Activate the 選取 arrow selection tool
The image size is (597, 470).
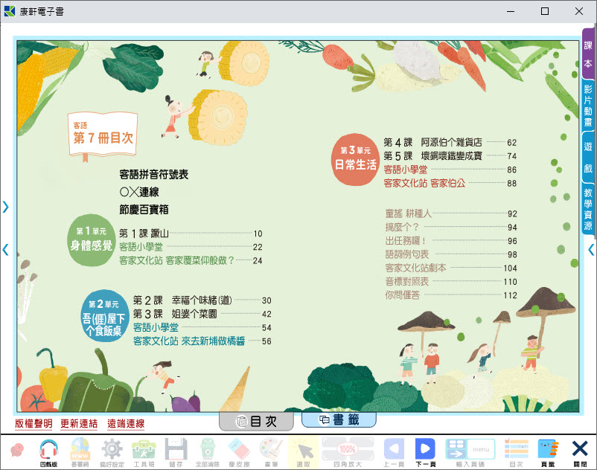(x=303, y=451)
